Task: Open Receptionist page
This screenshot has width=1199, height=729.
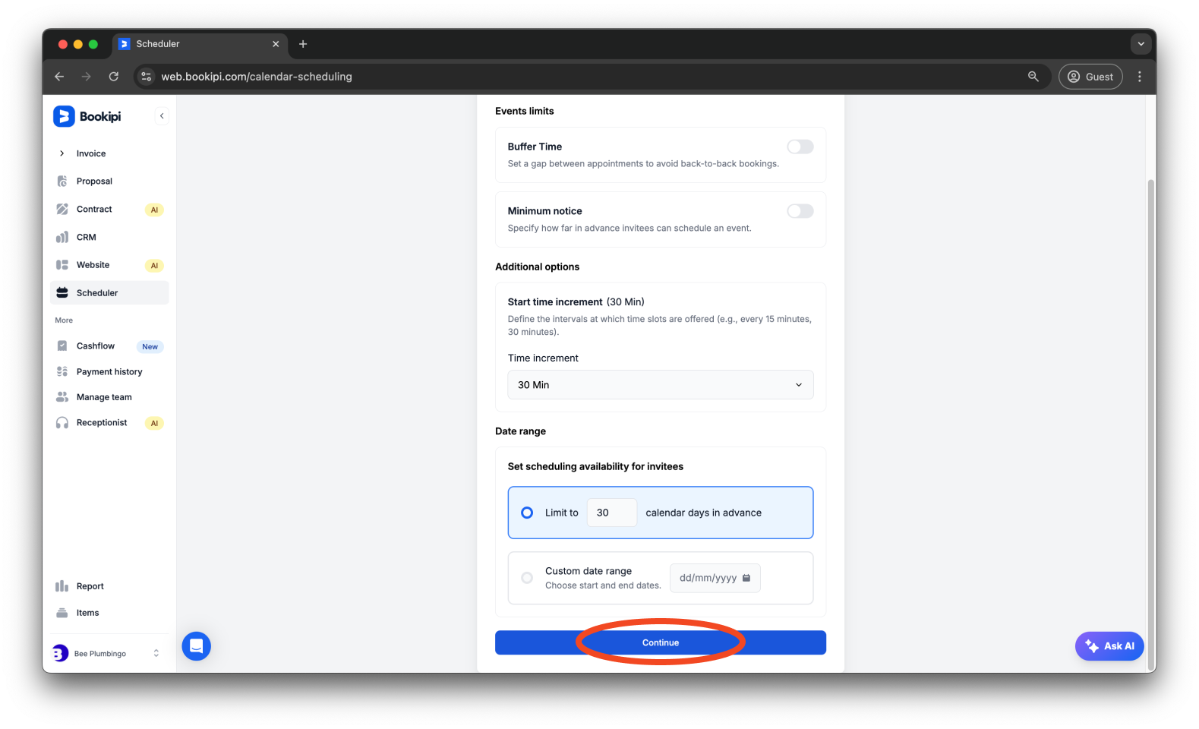Action: coord(102,423)
